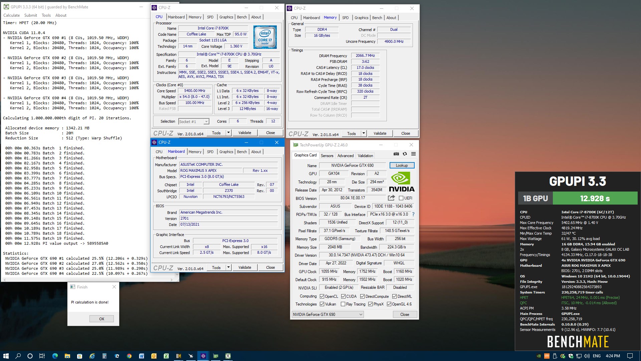Expand Tools arrow in CPU-Z CPU window
Viewport: 641px width, 361px height.
(x=229, y=133)
